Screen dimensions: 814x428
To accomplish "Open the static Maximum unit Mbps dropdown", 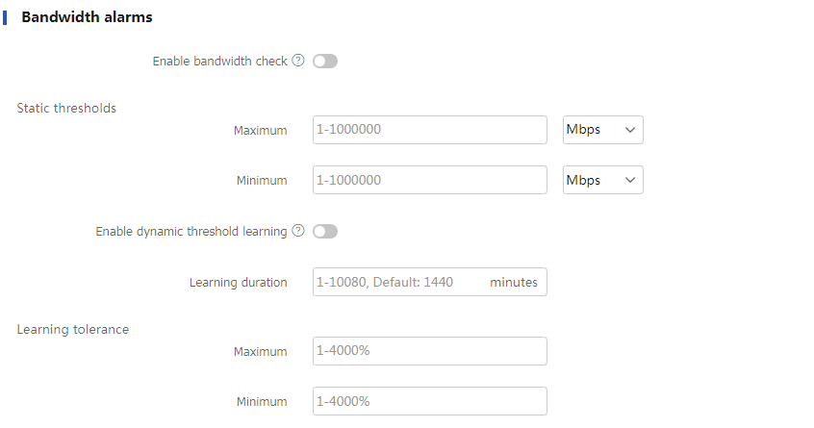I will 602,130.
